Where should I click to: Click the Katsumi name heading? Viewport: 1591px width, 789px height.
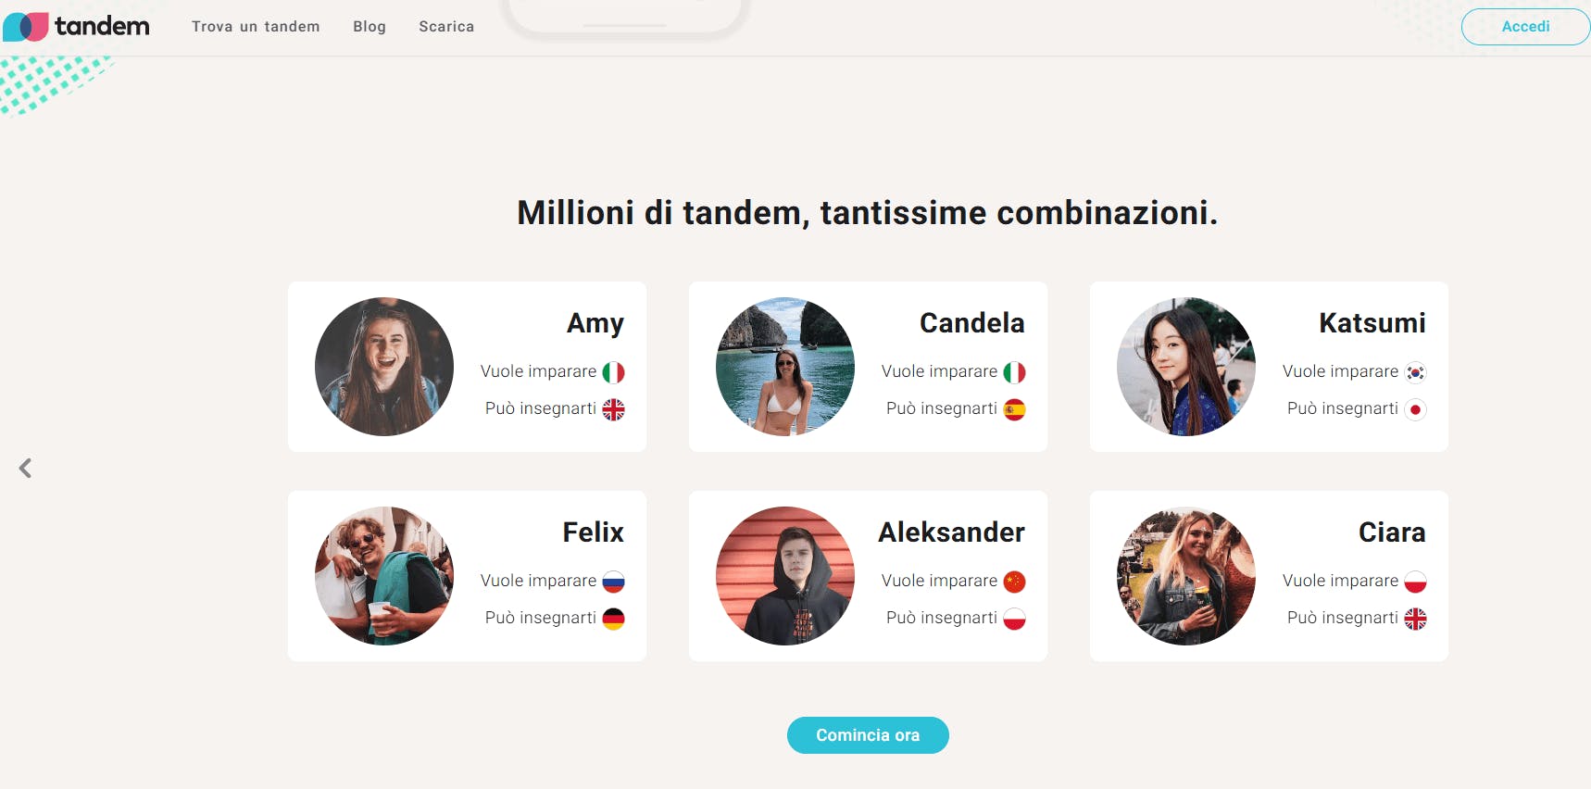(x=1372, y=323)
